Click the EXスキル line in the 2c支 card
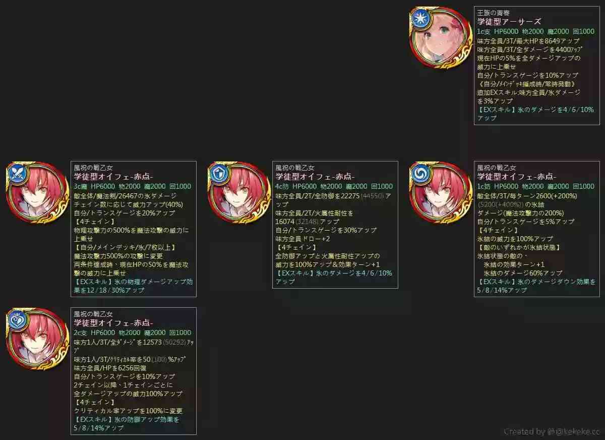This screenshot has width=605, height=440. [127, 423]
